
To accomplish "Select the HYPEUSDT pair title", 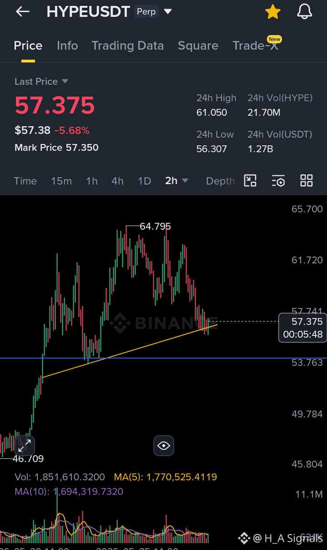I will click(88, 12).
